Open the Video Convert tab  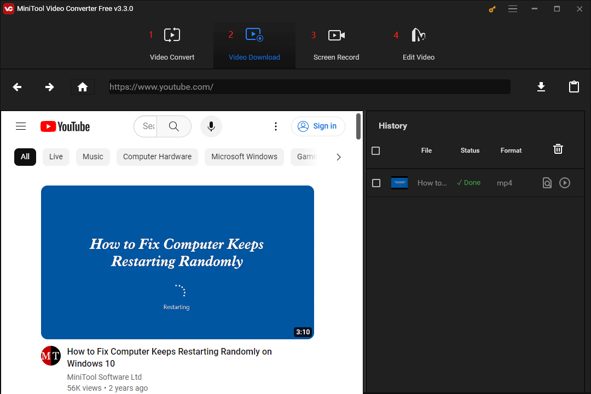point(172,44)
